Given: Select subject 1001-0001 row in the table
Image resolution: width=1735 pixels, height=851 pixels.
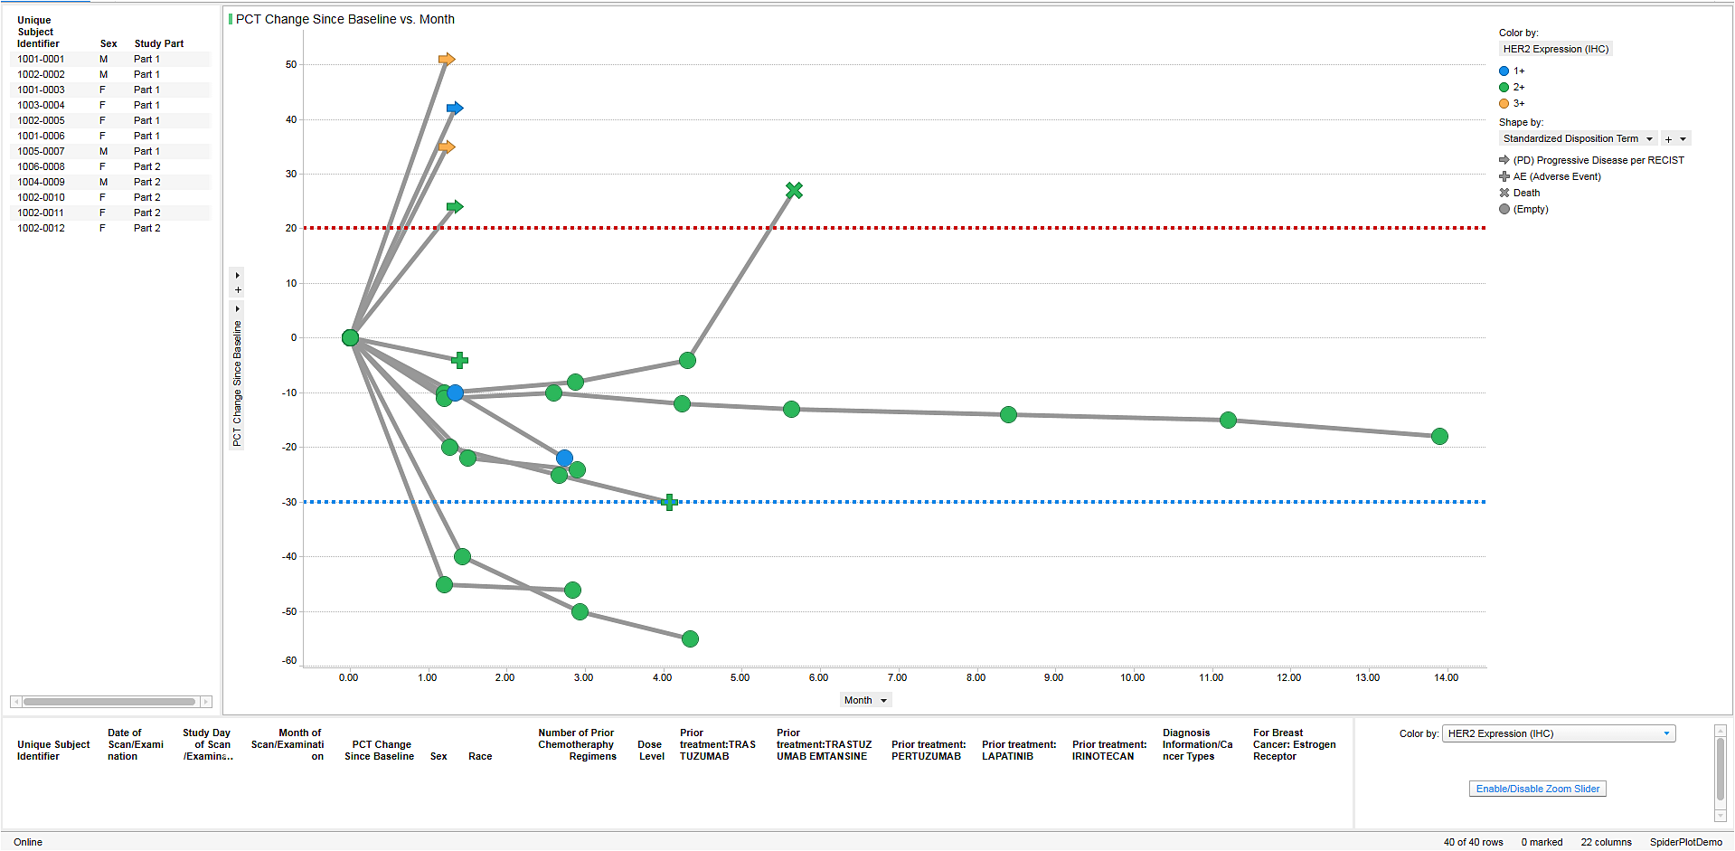Looking at the screenshot, I should (x=42, y=60).
